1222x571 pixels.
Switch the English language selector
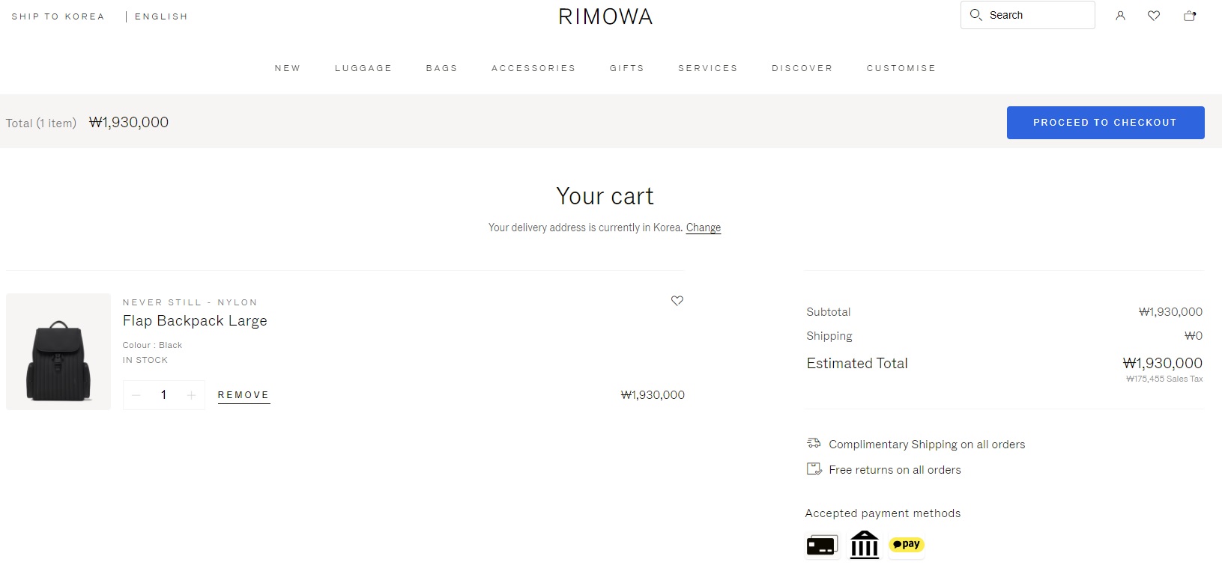point(161,16)
